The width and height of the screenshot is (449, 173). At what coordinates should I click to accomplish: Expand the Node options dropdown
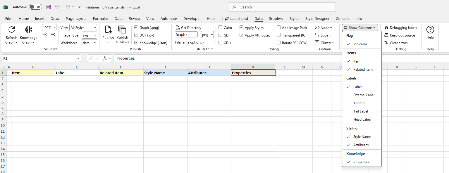click(323, 28)
